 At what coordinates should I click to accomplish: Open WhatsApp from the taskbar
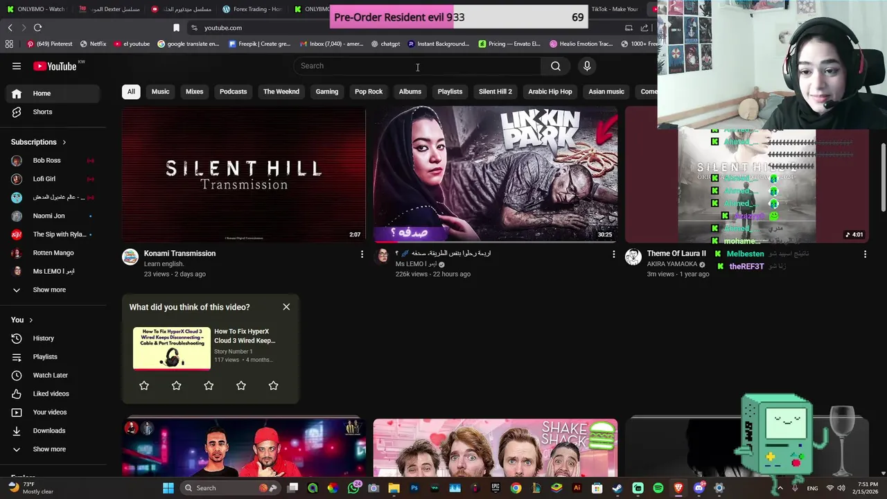tap(353, 488)
